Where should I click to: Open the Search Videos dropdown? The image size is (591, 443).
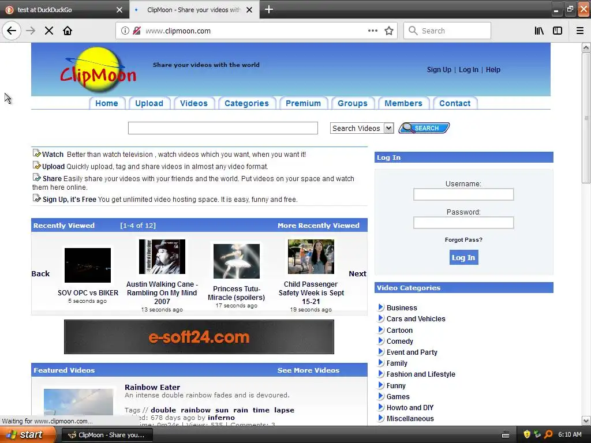tap(362, 128)
